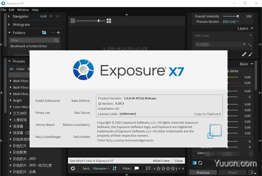Click the Overall Intensity value 100
This screenshot has height=176, width=262.
248,17
